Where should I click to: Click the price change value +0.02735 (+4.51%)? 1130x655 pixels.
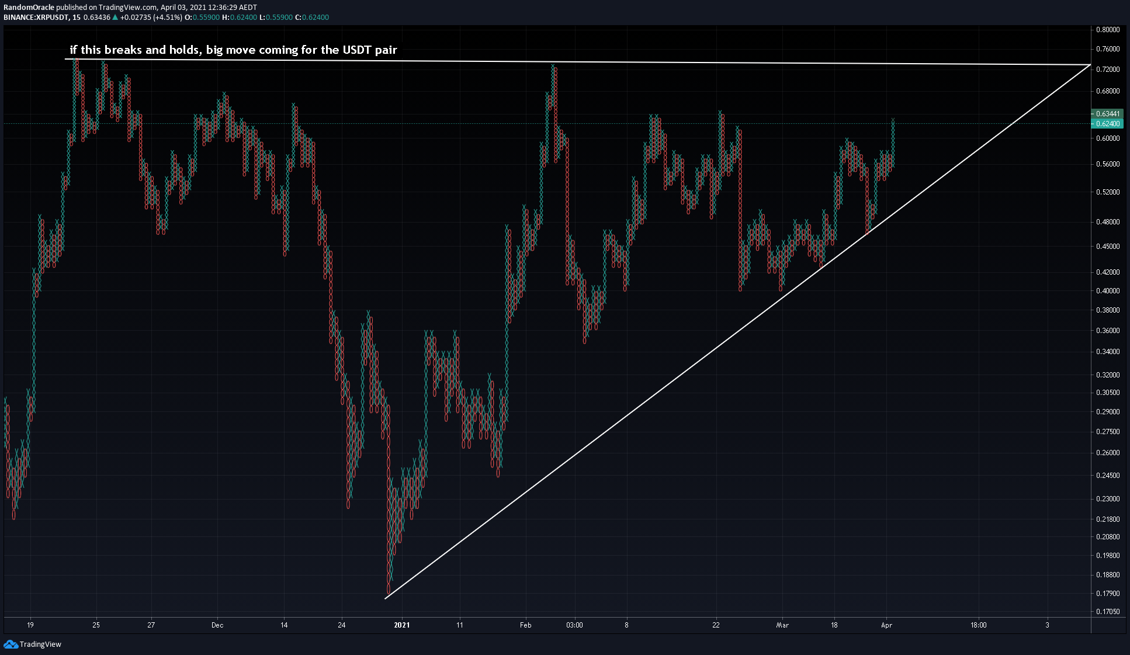pos(151,18)
